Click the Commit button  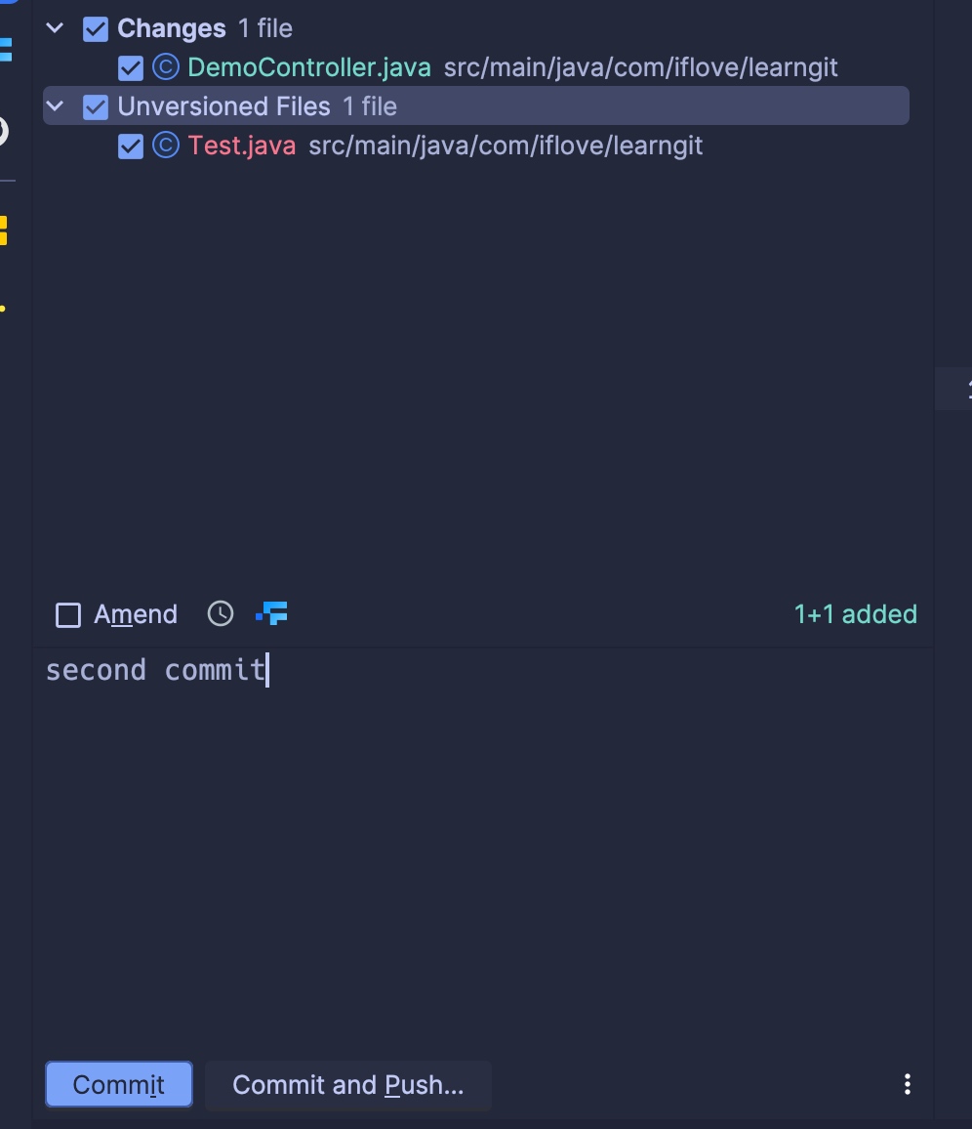point(119,1084)
